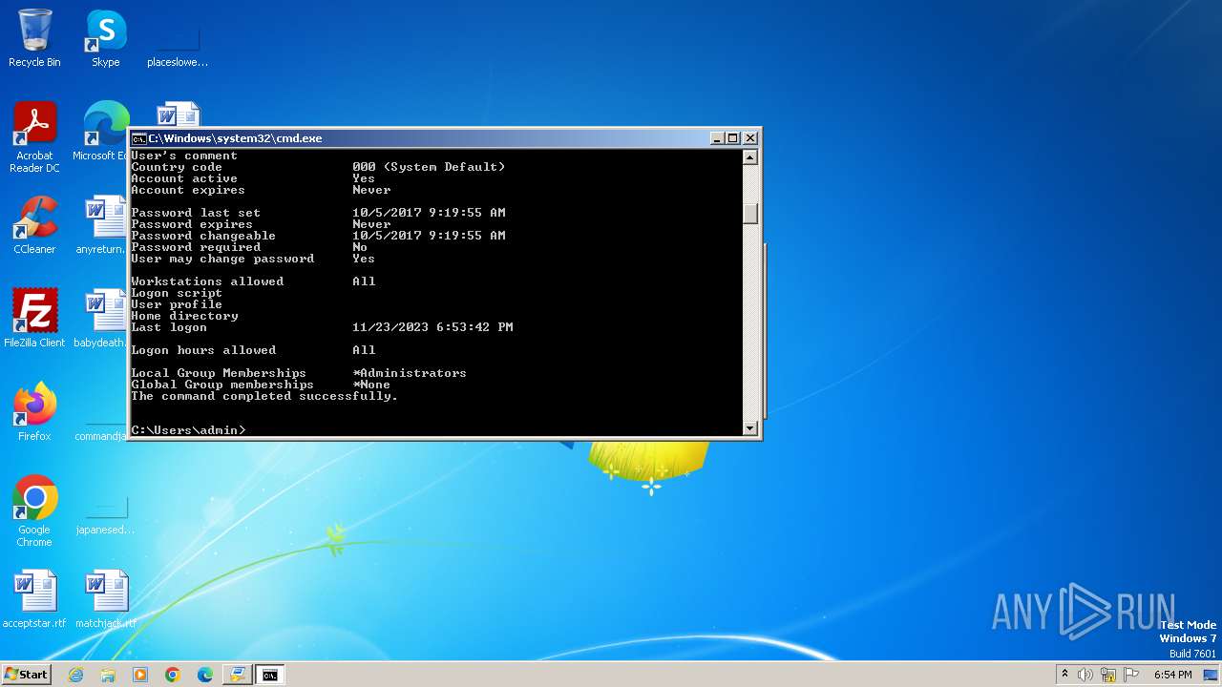Click 'The command completed successfully.' line

pos(264,396)
